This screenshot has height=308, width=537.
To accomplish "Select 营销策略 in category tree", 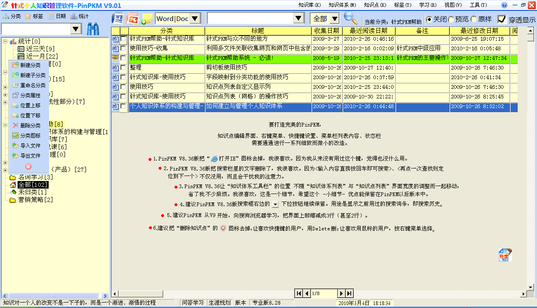I will [x=36, y=199].
